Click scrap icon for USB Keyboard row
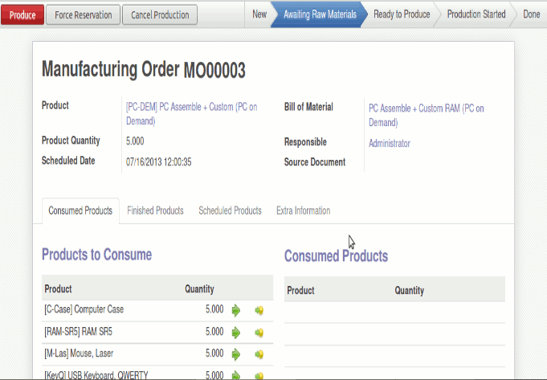This screenshot has width=547, height=380. (x=259, y=374)
